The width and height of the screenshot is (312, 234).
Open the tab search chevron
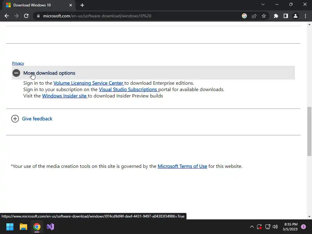tap(263, 4)
